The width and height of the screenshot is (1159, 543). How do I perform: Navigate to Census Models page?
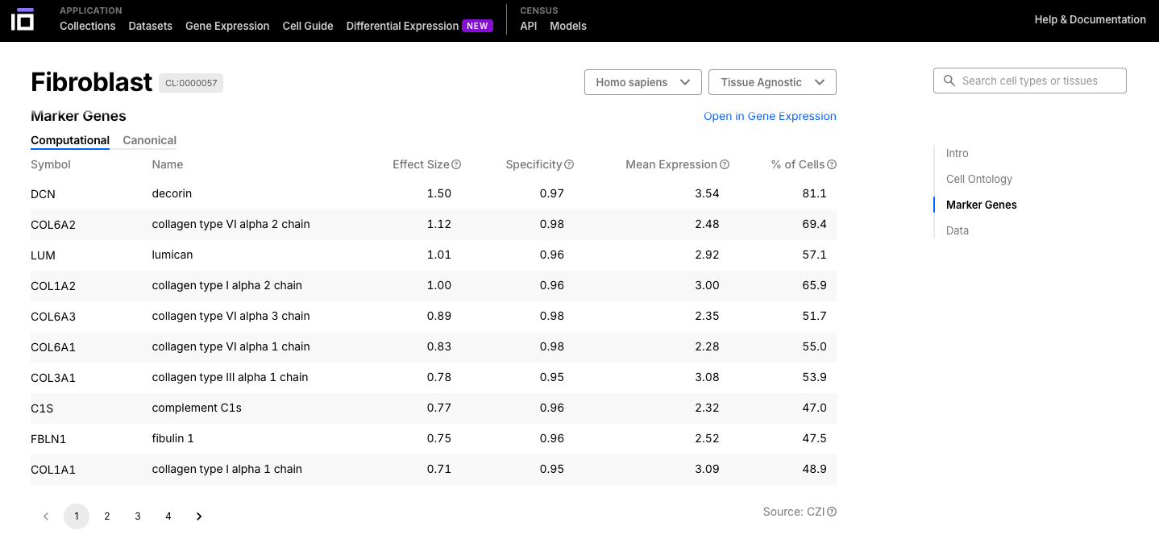click(568, 26)
